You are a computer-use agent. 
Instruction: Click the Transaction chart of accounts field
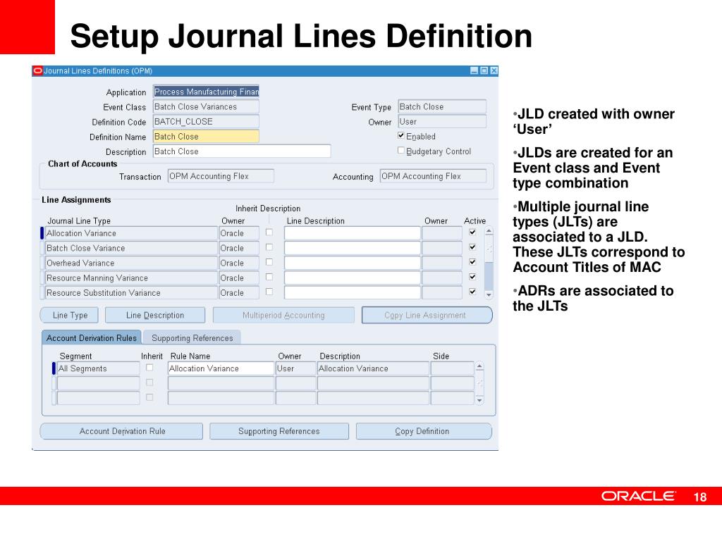click(221, 176)
